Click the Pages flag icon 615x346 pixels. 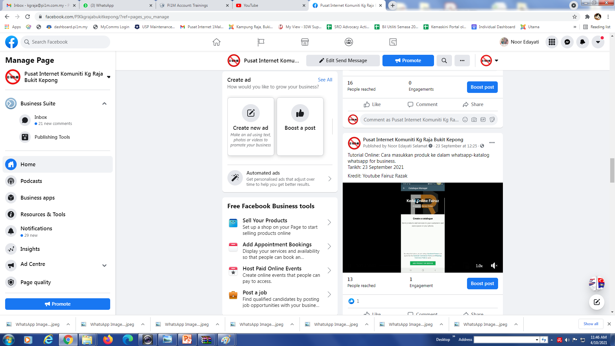[x=261, y=42]
